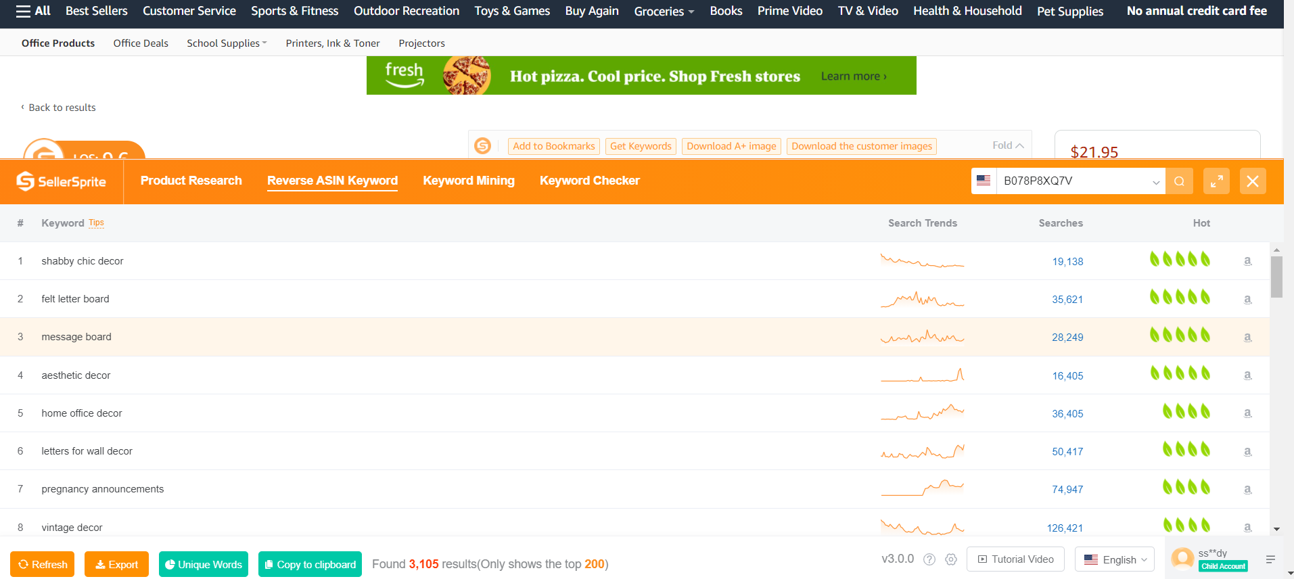The width and height of the screenshot is (1294, 579).
Task: Click the Searches column header
Action: [x=1061, y=223]
